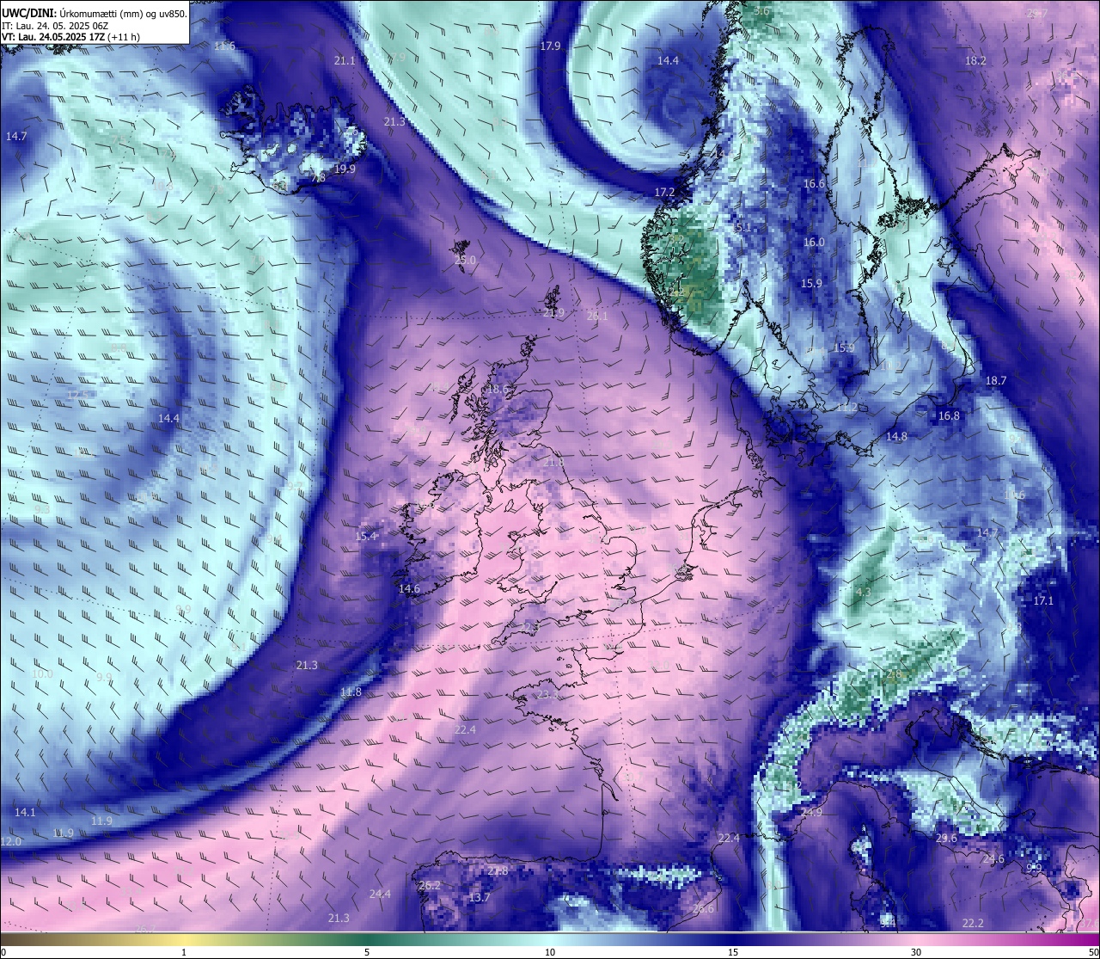Screen dimensions: 1100x959
Task: Click the 26.6 value label
Action: click(x=703, y=908)
